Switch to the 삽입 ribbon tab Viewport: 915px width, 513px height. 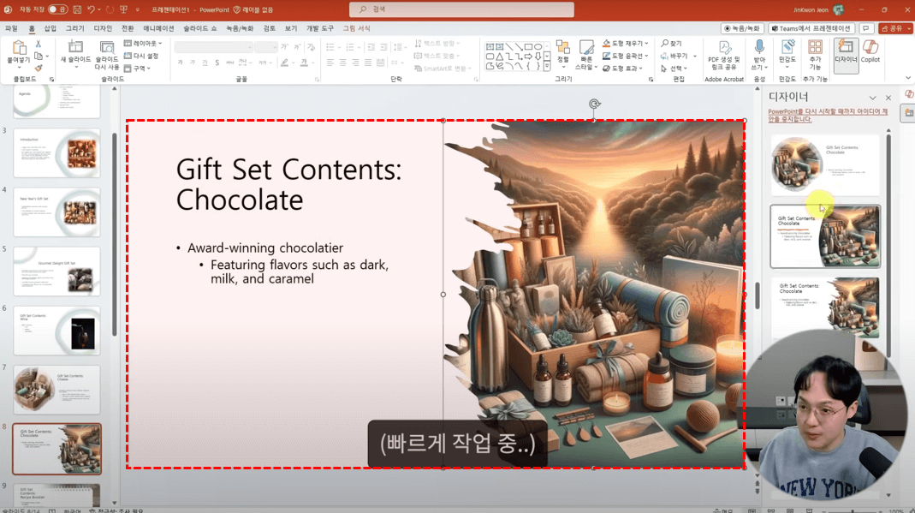coord(51,28)
